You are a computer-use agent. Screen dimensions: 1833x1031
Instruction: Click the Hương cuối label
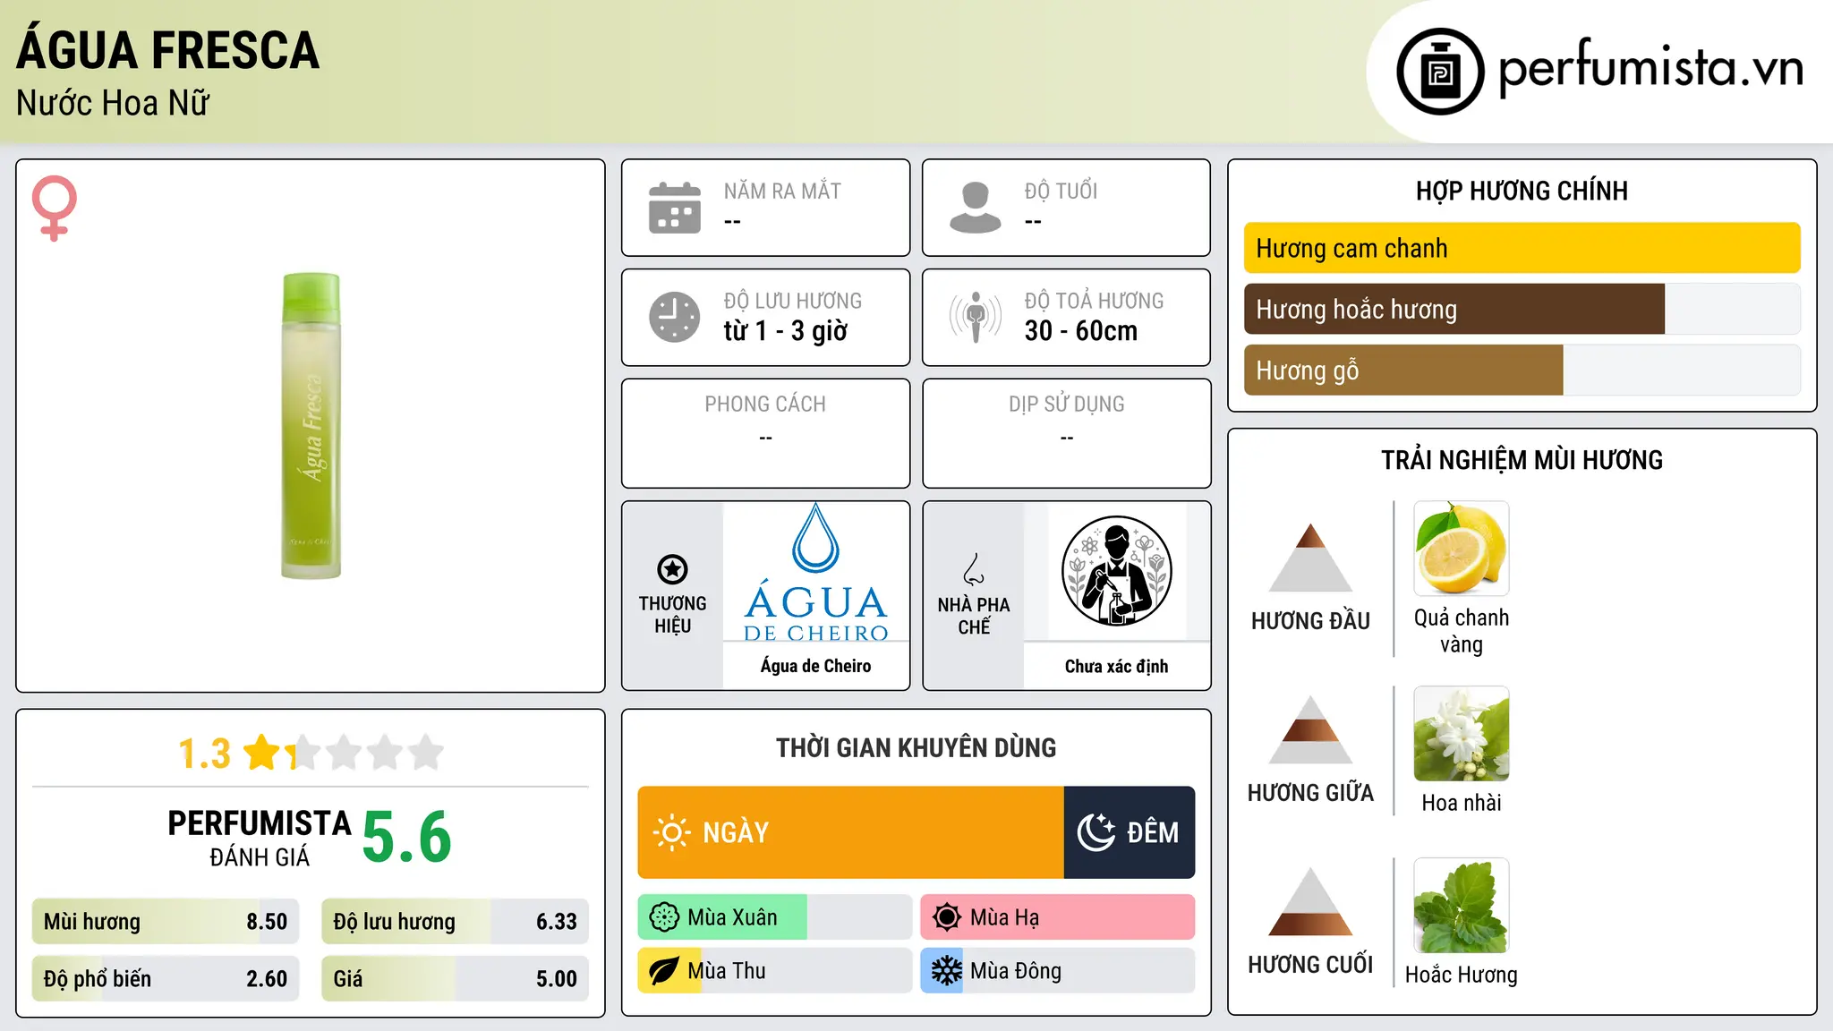tap(1310, 965)
